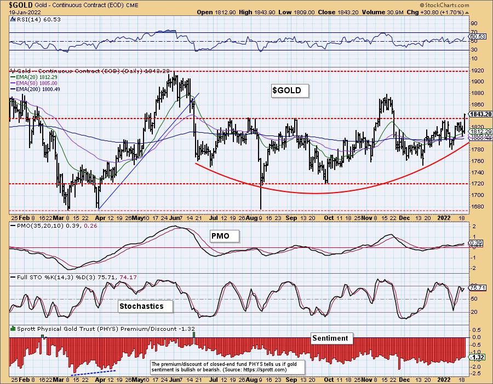Click the 0.39 PMO value tag
493x384 pixels.
(x=476, y=243)
